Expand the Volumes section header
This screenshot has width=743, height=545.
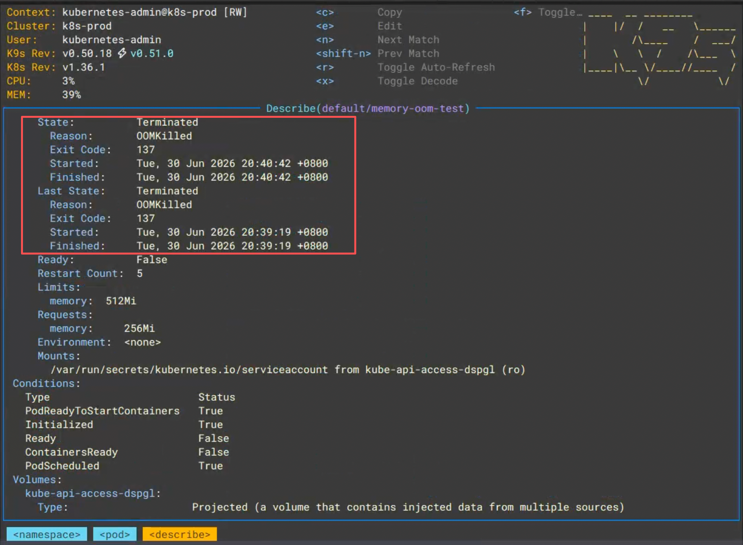click(x=37, y=480)
